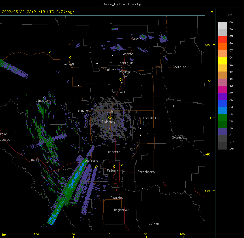Click the 20 dBZ dark green legend swatch

pos(222,124)
